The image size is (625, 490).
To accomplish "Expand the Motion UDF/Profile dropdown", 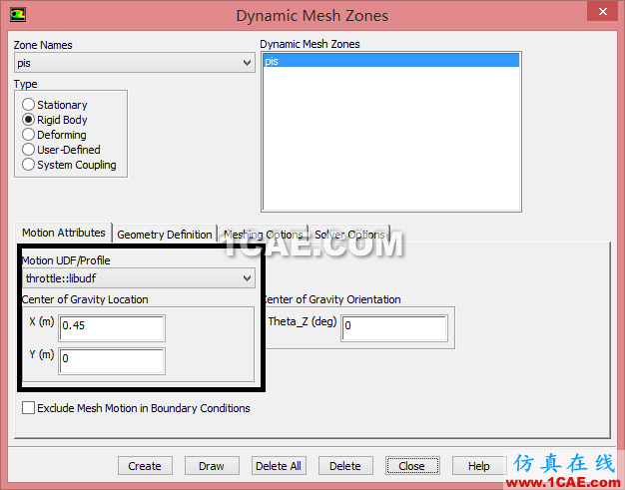I will click(x=139, y=278).
